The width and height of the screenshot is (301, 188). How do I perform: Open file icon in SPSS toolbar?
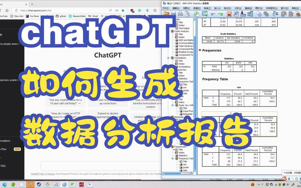(166, 14)
